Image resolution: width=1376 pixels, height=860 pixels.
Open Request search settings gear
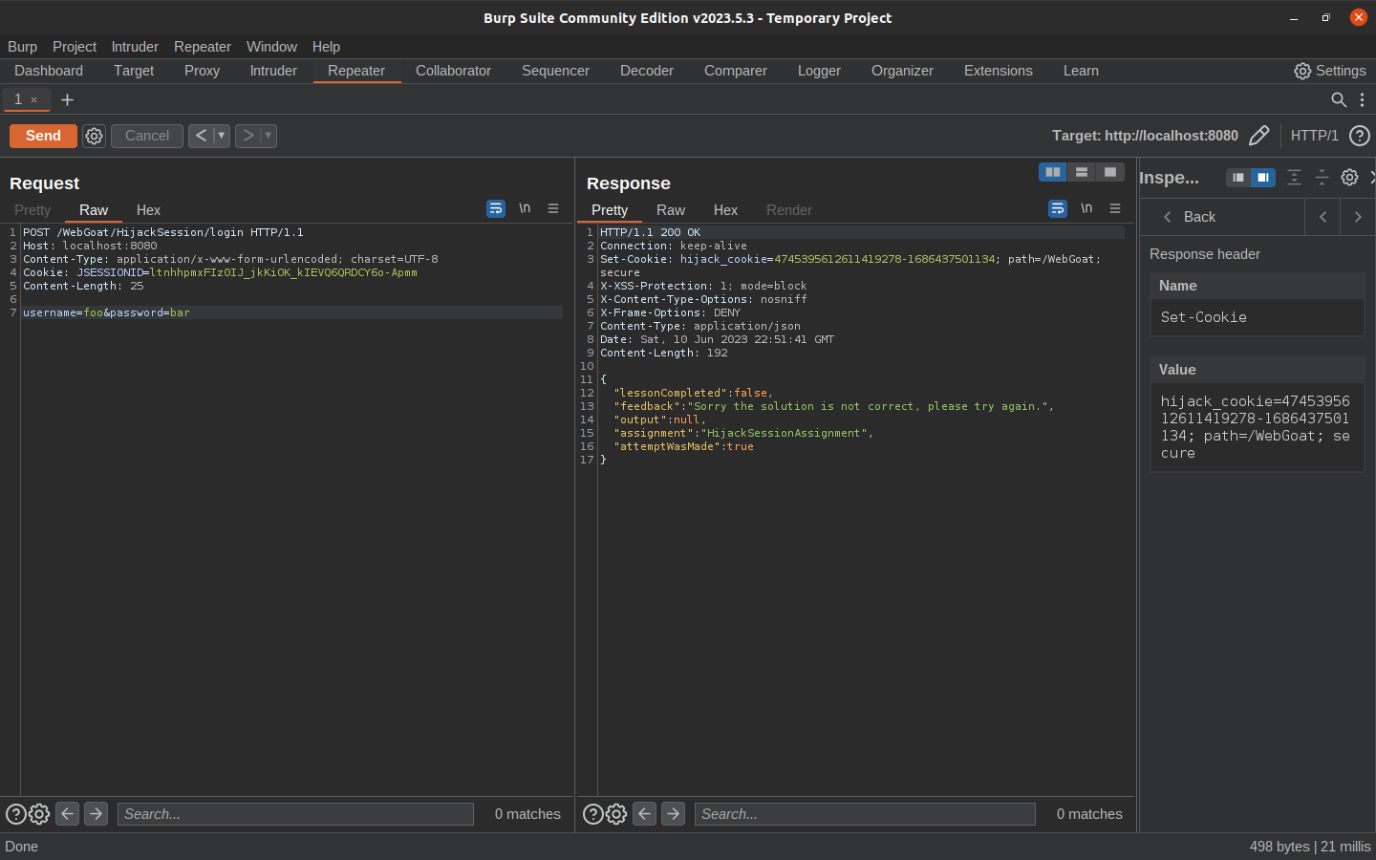(x=39, y=814)
